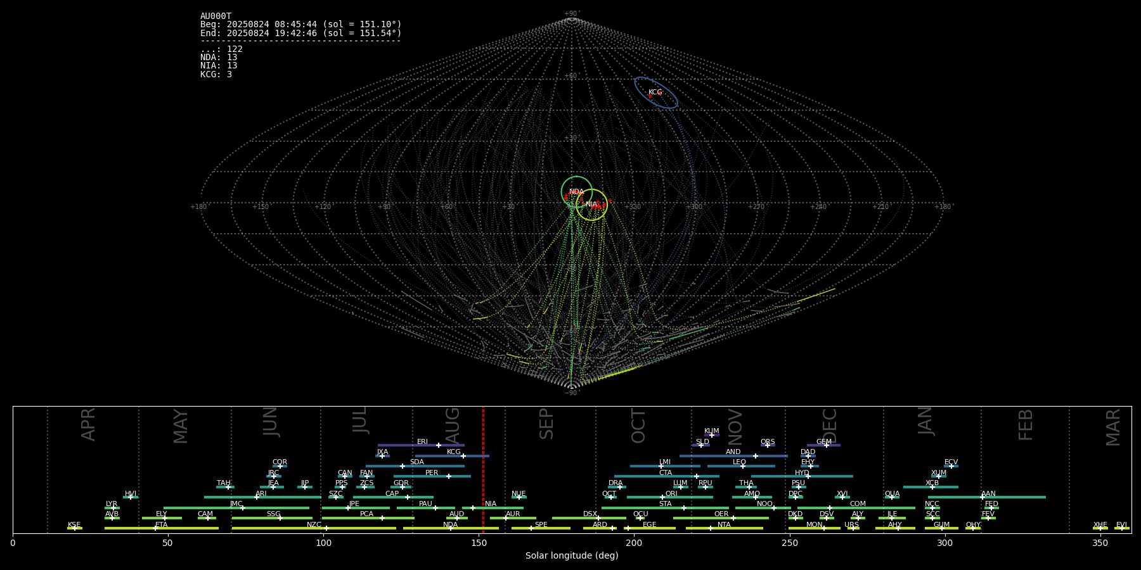
Task: Click the URS shower label
Action: tap(851, 525)
